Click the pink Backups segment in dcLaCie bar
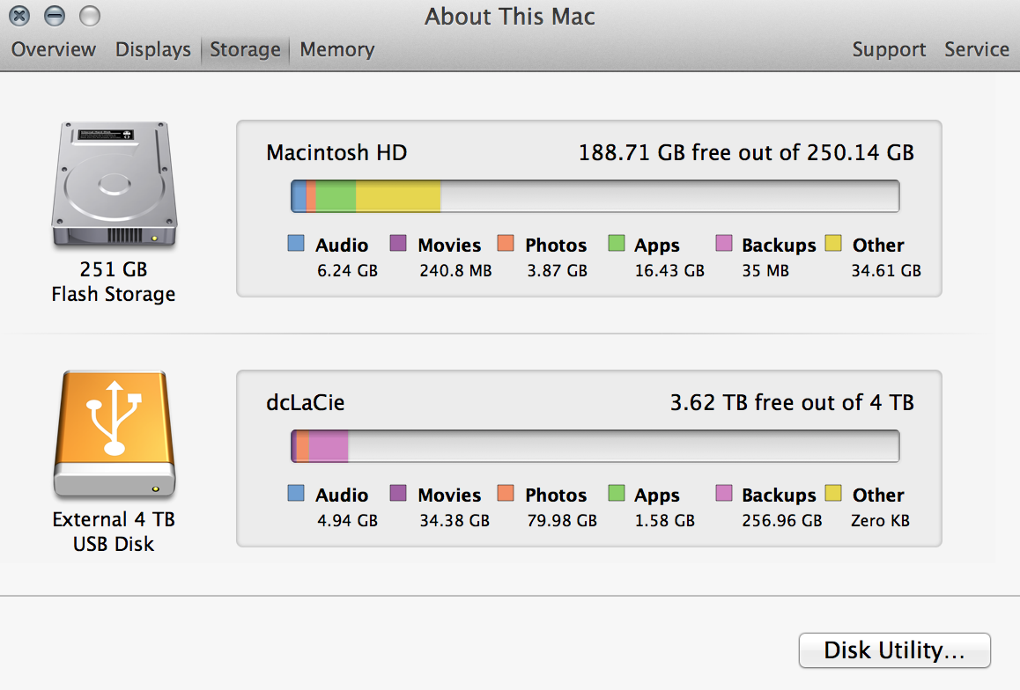Viewport: 1020px width, 690px height. 329,446
